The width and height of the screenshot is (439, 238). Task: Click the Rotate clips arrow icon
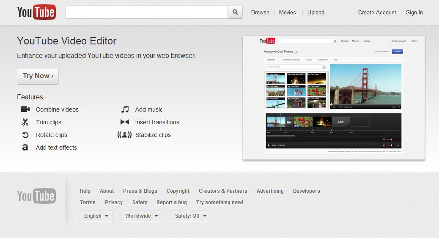pyautogui.click(x=25, y=135)
